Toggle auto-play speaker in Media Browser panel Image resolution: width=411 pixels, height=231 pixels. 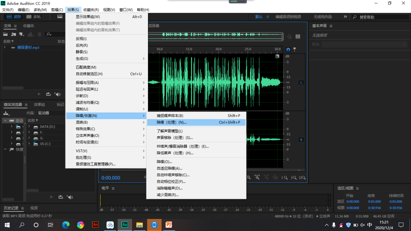pyautogui.click(x=70, y=197)
